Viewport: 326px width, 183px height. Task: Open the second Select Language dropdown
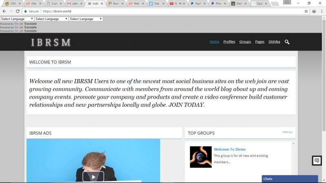(51, 19)
